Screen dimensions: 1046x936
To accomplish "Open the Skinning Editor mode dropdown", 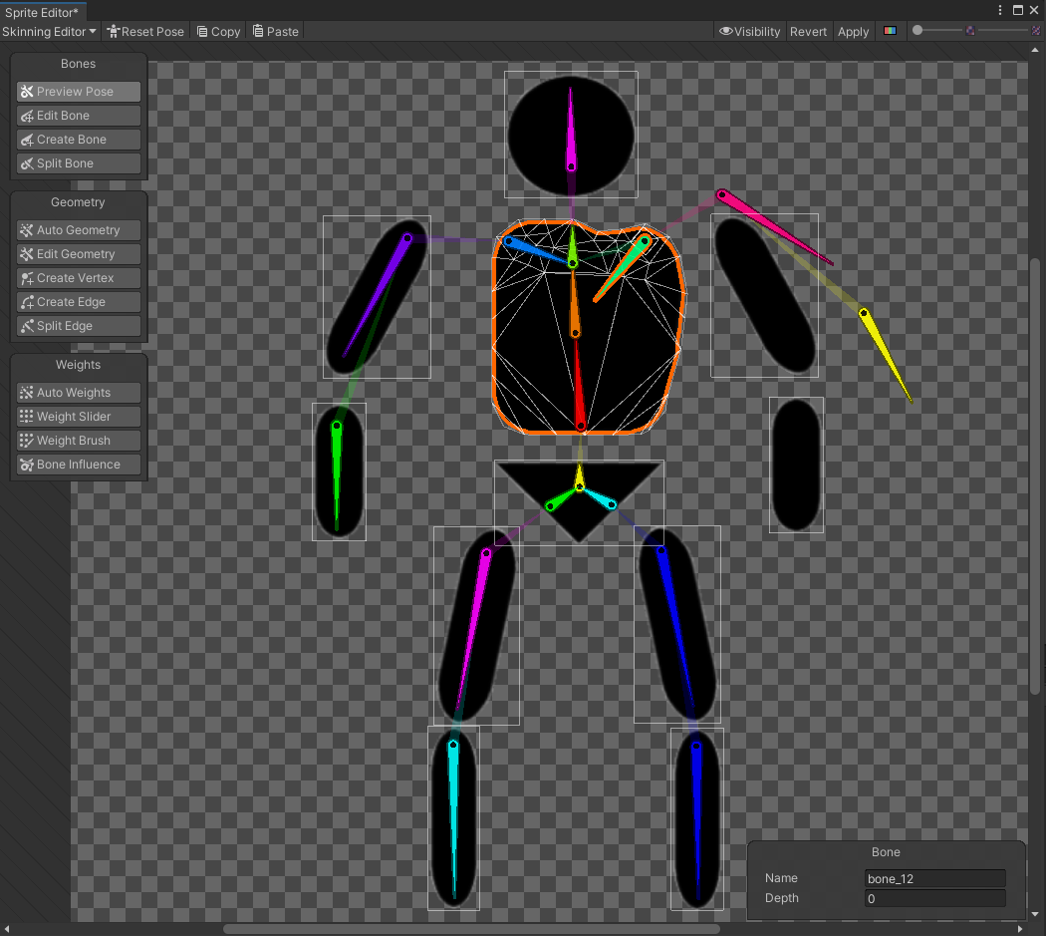I will pos(48,31).
